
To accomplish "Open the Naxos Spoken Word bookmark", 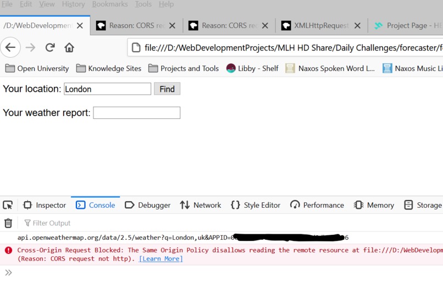I will click(330, 68).
